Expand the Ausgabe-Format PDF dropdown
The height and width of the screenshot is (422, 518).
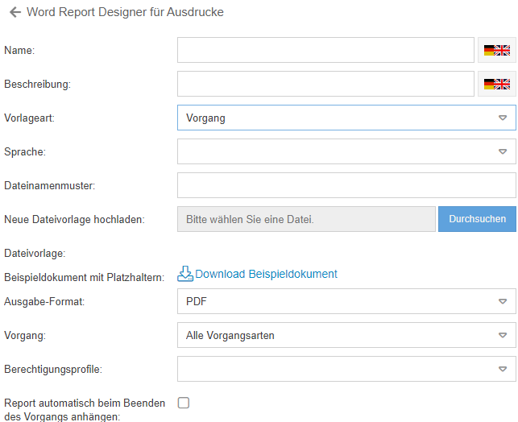[502, 302]
